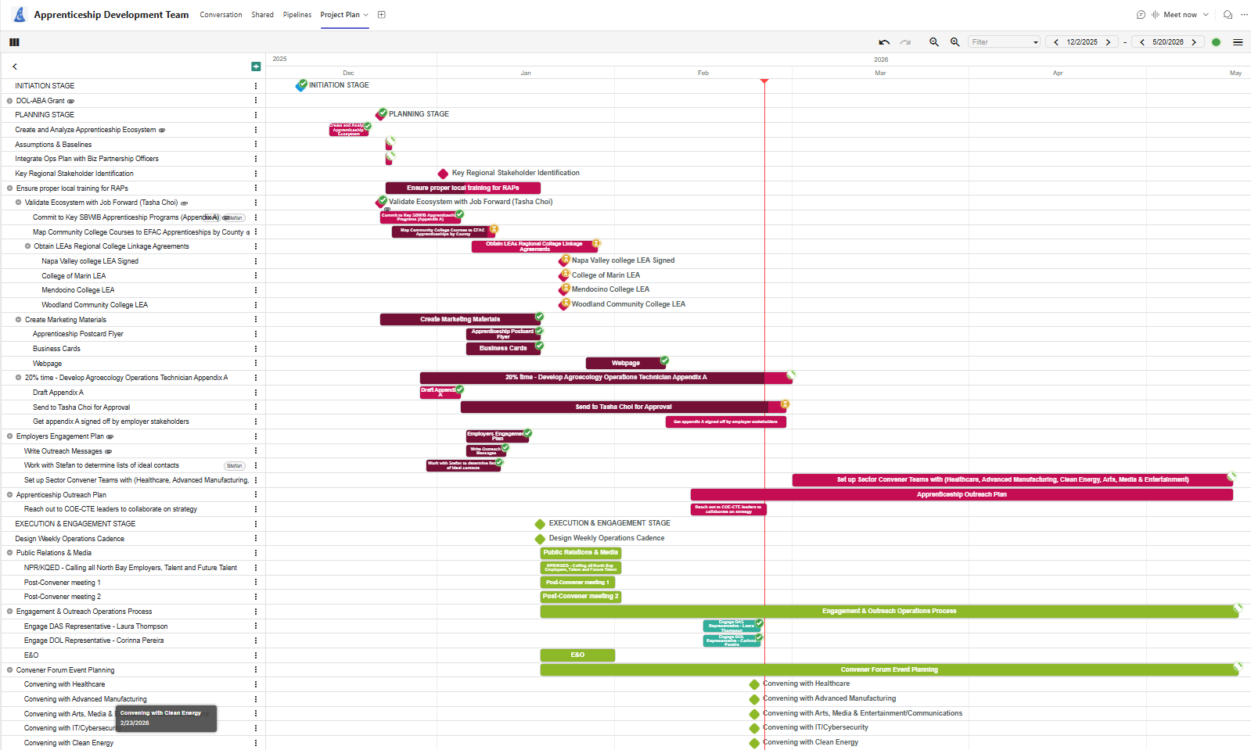Screen dimensions: 1251x750
Task: Move end date 5/20/2026 earlier
Action: 1142,42
